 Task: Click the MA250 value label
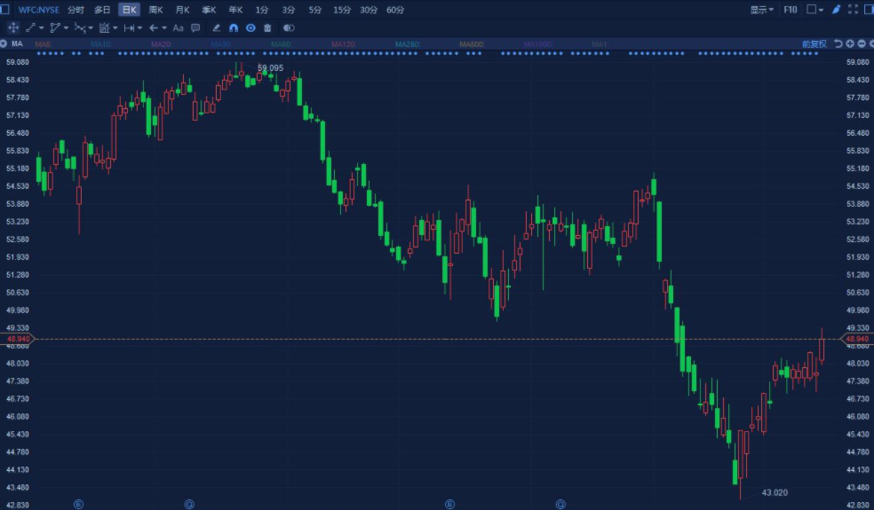click(408, 44)
